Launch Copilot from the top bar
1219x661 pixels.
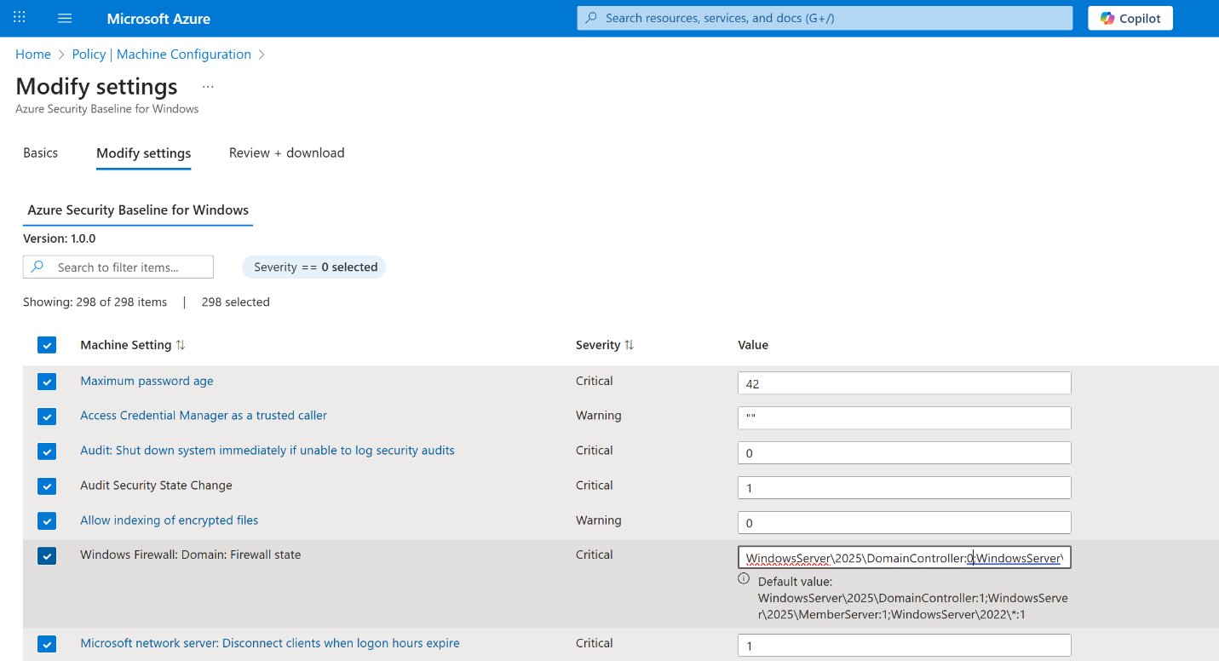click(1130, 17)
